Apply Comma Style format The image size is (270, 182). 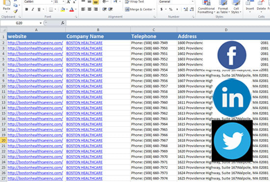177,9
